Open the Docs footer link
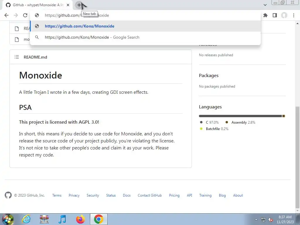The height and width of the screenshot is (225, 300). (x=127, y=195)
